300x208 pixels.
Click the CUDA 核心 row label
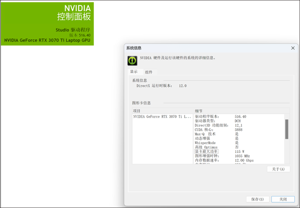pos(204,130)
